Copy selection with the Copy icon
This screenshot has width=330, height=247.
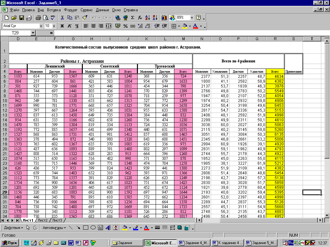pyautogui.click(x=70, y=18)
